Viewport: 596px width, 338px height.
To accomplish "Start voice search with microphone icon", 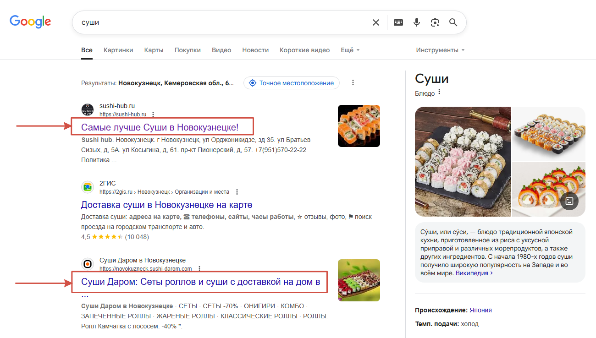I will tap(417, 22).
